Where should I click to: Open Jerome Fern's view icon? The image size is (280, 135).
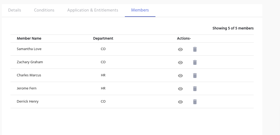pyautogui.click(x=180, y=89)
